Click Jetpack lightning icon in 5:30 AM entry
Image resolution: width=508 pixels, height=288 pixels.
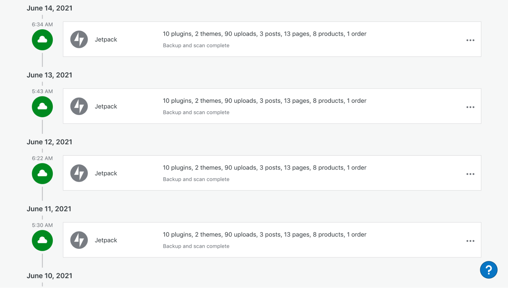[x=79, y=240]
